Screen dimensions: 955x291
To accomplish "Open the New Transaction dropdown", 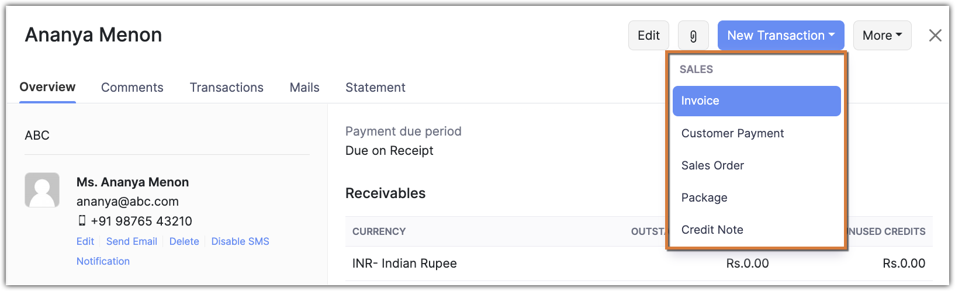I will [x=780, y=36].
